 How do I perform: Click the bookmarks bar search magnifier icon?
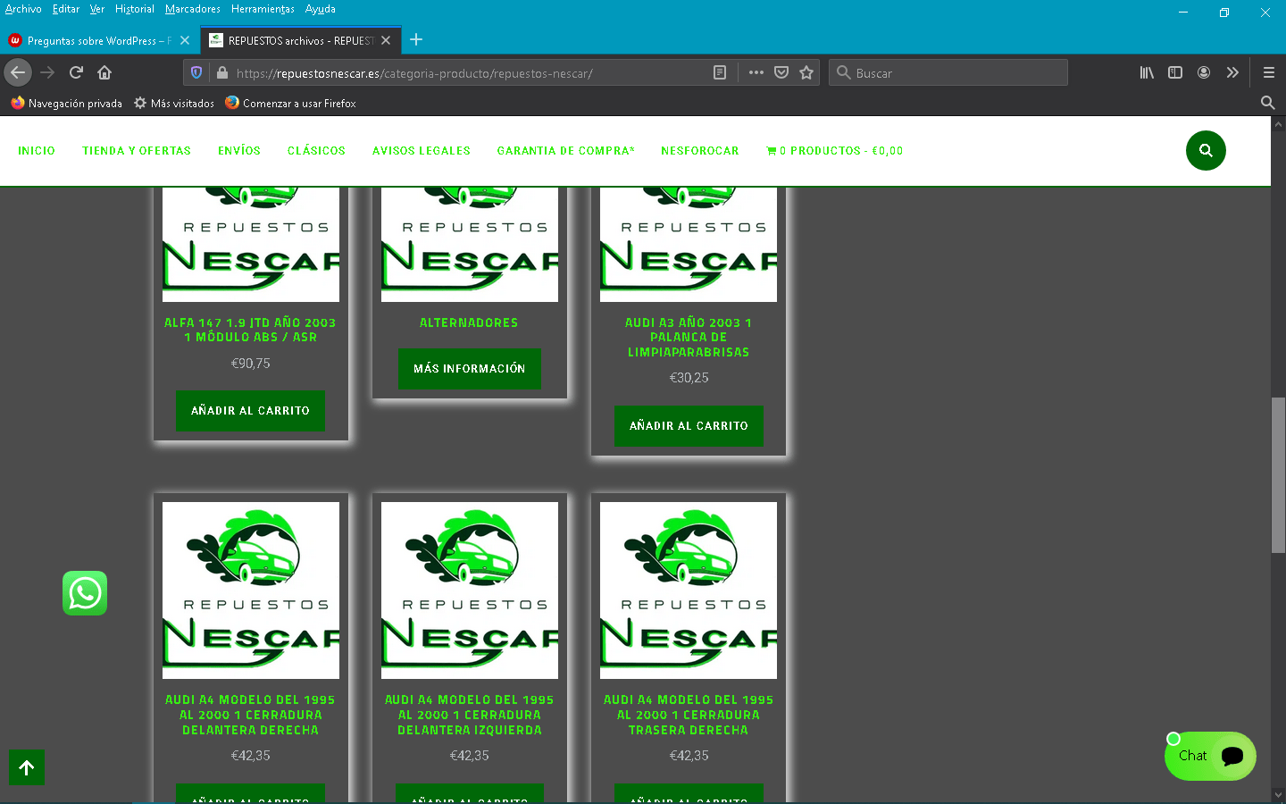[x=1267, y=103]
